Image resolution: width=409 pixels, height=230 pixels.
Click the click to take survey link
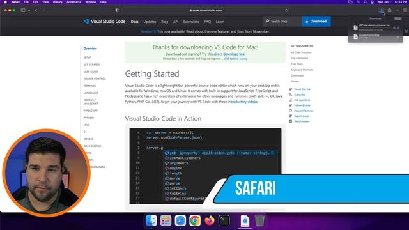pos(236,59)
